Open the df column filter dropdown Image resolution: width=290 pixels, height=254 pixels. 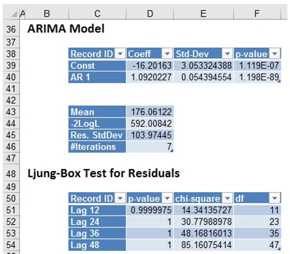(274, 199)
